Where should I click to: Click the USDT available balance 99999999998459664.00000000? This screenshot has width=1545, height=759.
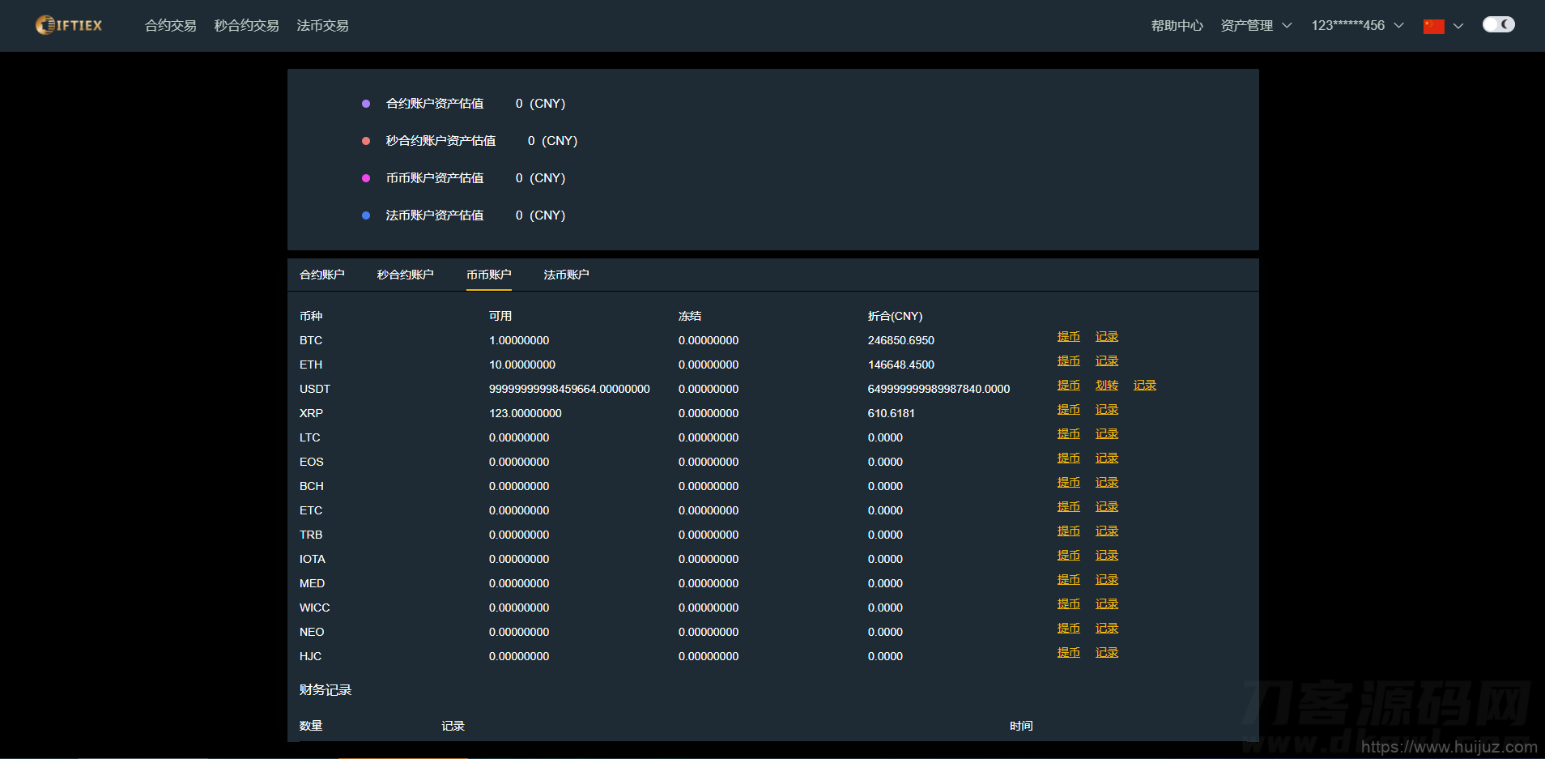coord(569,389)
